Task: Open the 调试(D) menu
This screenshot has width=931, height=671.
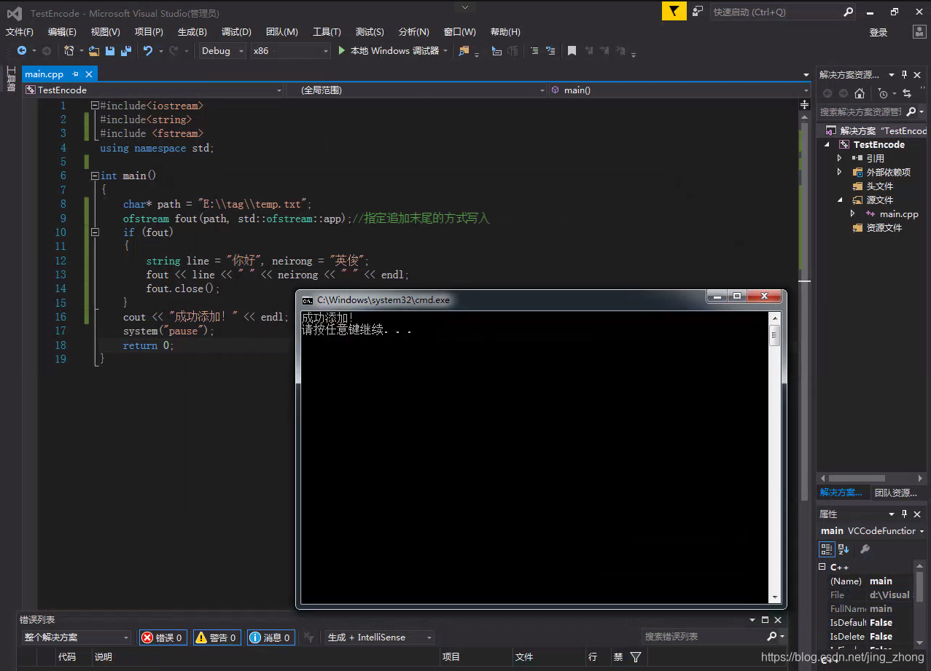Action: pos(236,32)
